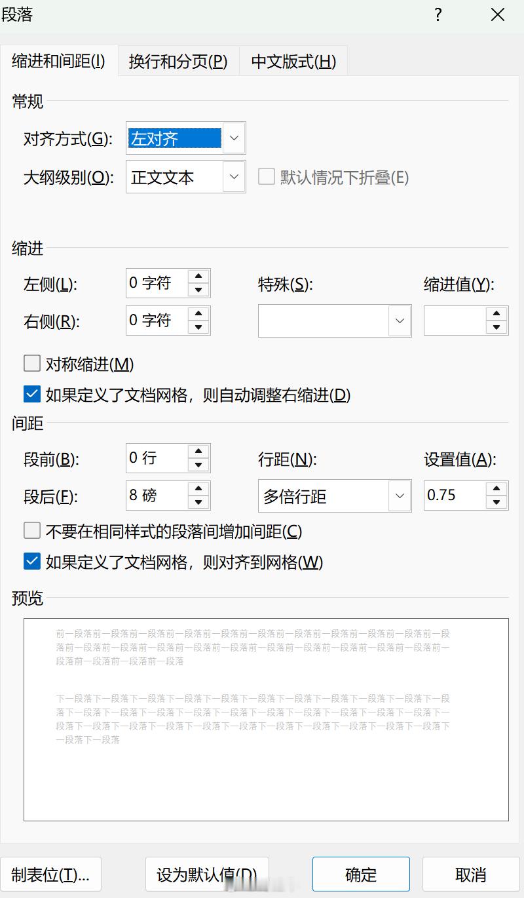This screenshot has height=898, width=524.
Task: Open the 特殊 special indent dropdown
Action: [x=400, y=321]
